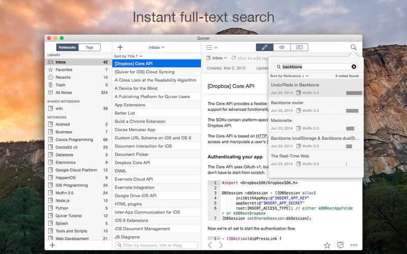Star the current note as favorite
407x254 pixels.
[327, 245]
